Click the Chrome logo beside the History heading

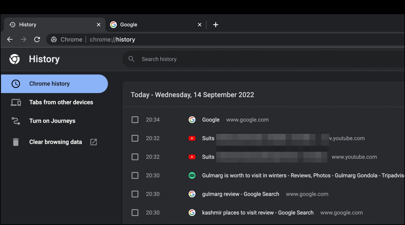point(15,59)
